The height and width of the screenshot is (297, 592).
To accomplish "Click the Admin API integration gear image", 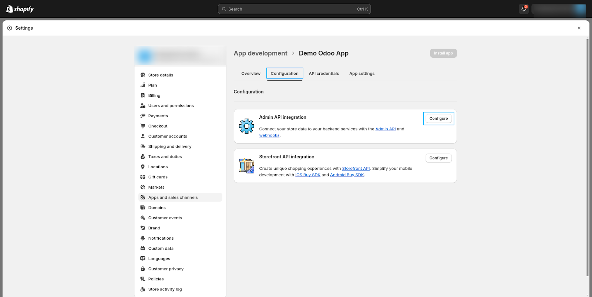I will pyautogui.click(x=246, y=126).
